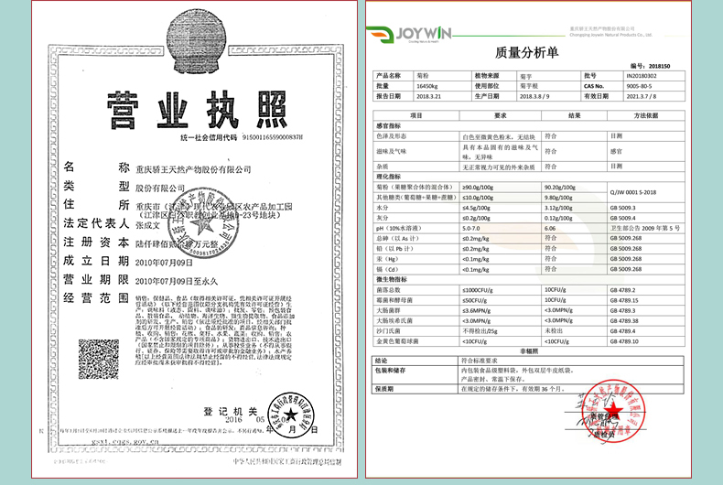Click the 方法依据 column header
This screenshot has width=723, height=485.
click(x=646, y=115)
